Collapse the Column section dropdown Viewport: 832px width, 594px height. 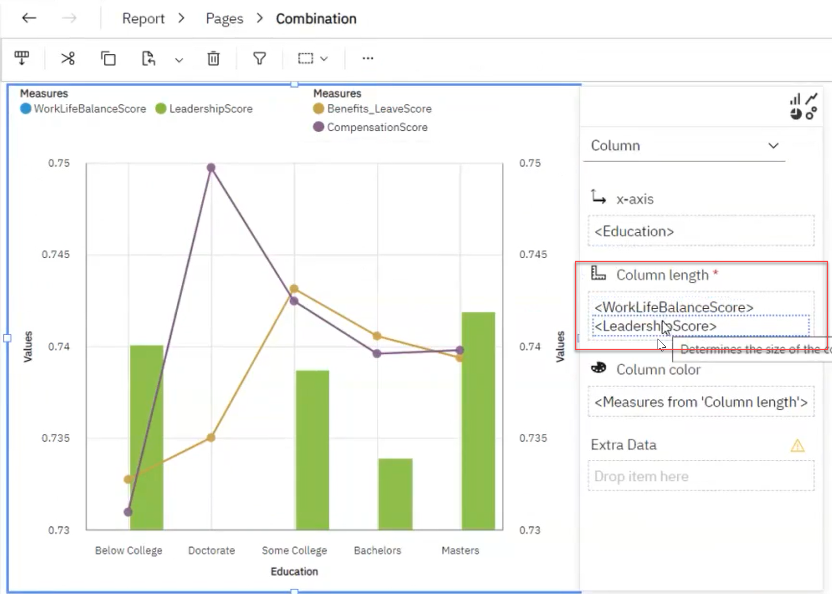(773, 146)
